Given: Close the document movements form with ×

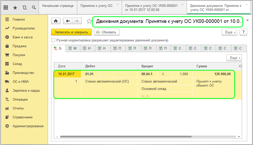Looking at the screenshot, I should click(247, 20).
